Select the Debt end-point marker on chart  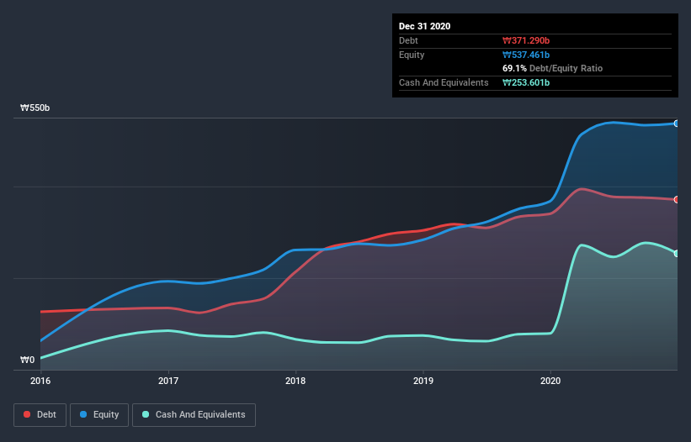677,200
